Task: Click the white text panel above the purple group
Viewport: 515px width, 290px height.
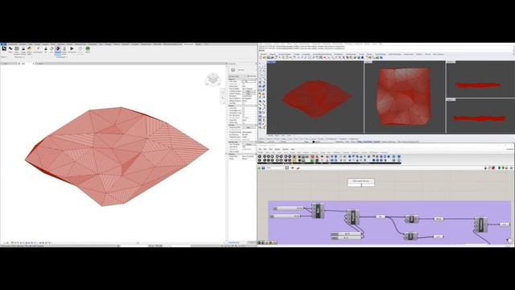Action: click(361, 182)
